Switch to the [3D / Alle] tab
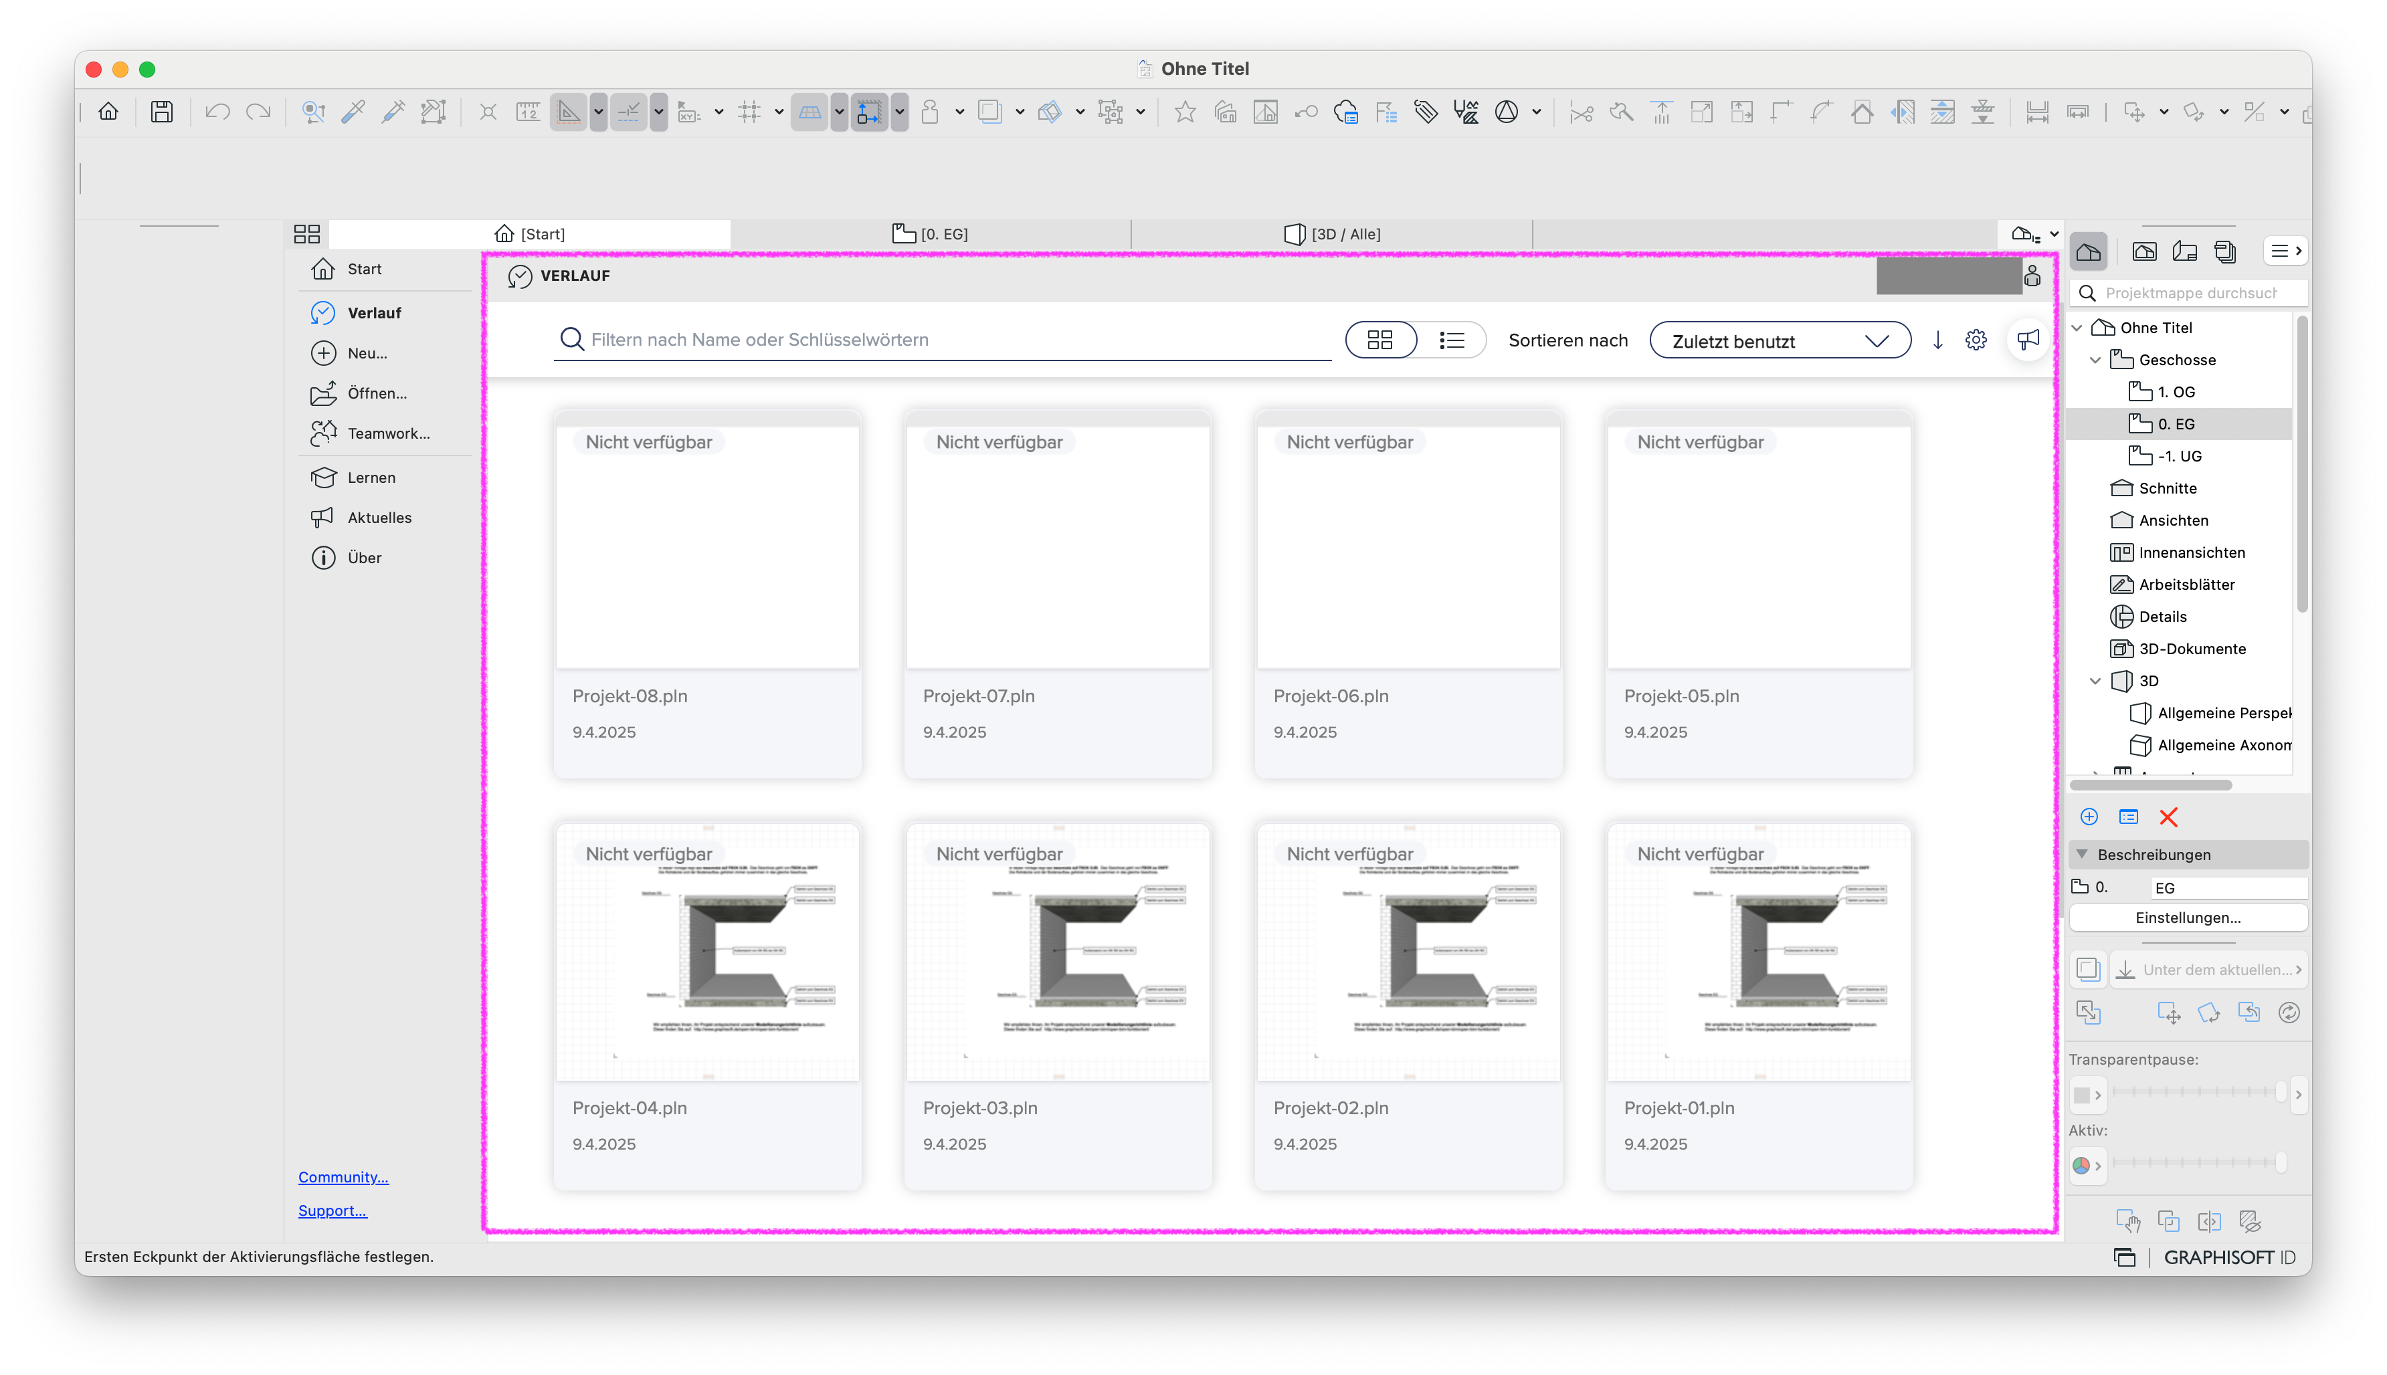 [x=1332, y=233]
